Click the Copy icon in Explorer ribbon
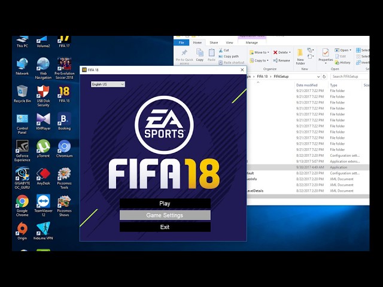Image resolution: width=383 pixels, height=287 pixels. click(199, 55)
